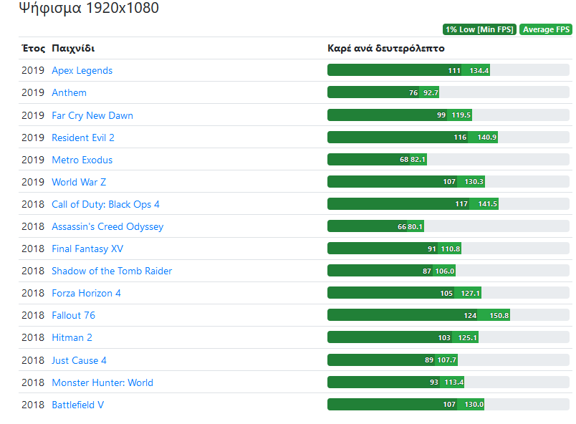Open the World War Z link
The height and width of the screenshot is (424, 576).
point(79,182)
